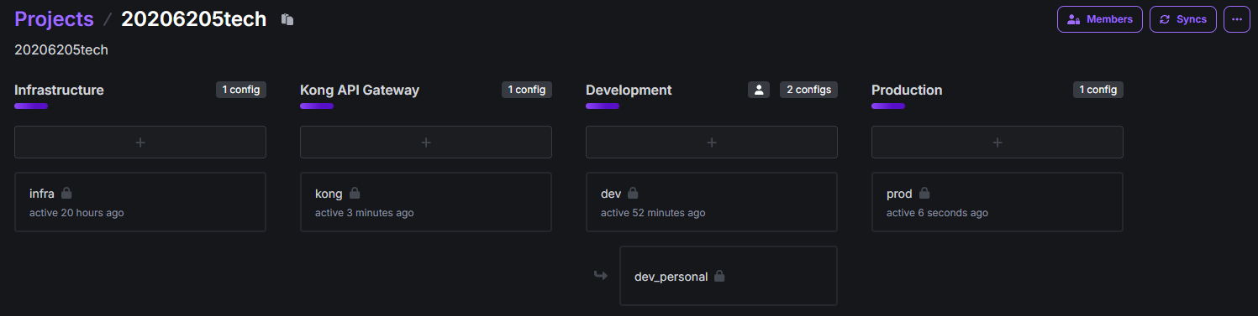The height and width of the screenshot is (316, 1258).
Task: Click the 2 configs badge in Development
Action: tap(808, 90)
